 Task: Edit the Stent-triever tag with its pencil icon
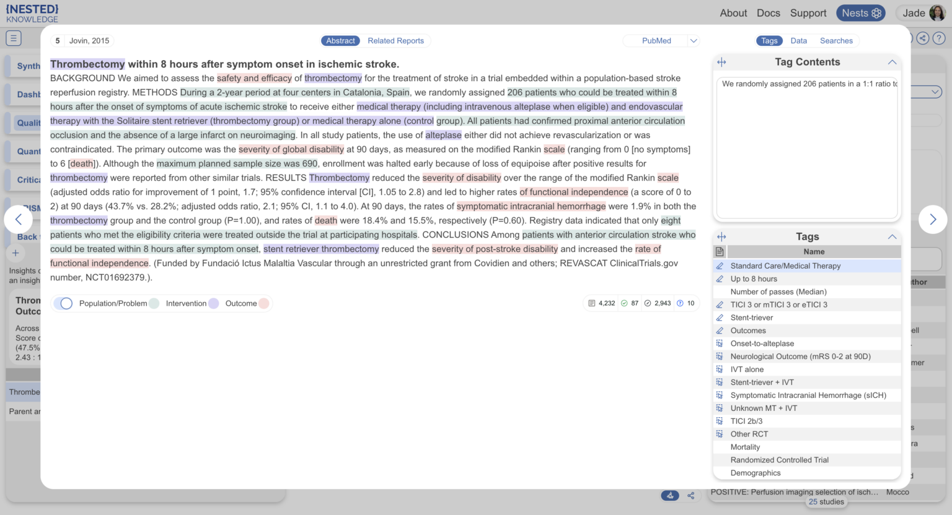(720, 318)
